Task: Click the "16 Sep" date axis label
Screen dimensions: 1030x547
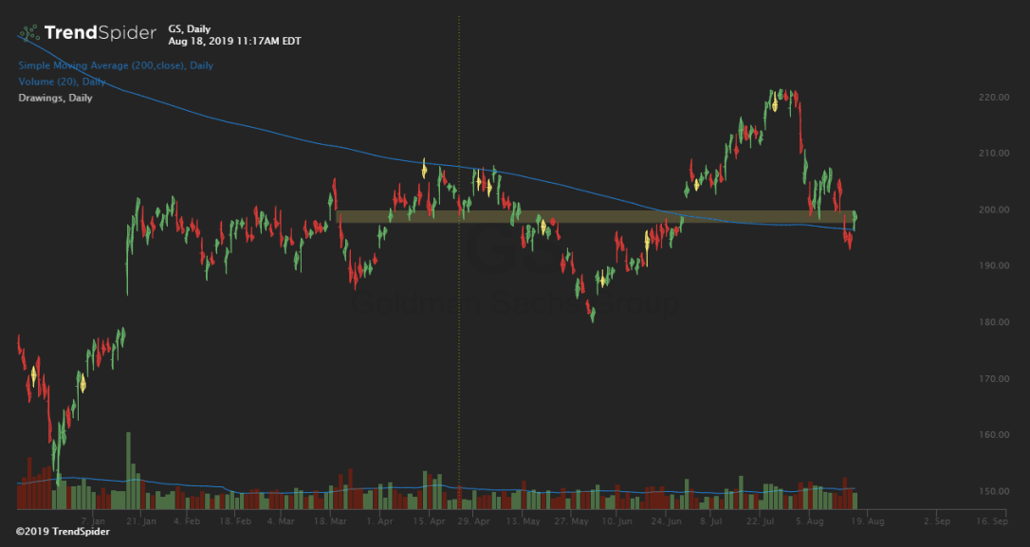Action: pos(991,521)
